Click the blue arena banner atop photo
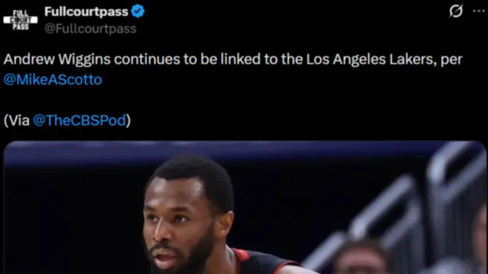488x274 pixels. click(218, 154)
